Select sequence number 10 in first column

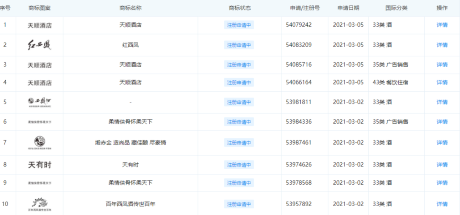pos(5,204)
